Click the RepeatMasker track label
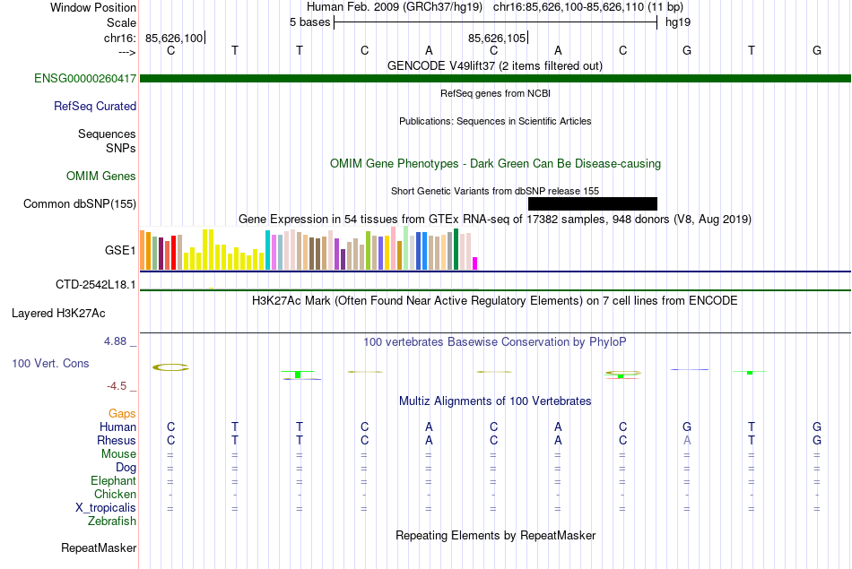This screenshot has width=852, height=569. pyautogui.click(x=99, y=547)
